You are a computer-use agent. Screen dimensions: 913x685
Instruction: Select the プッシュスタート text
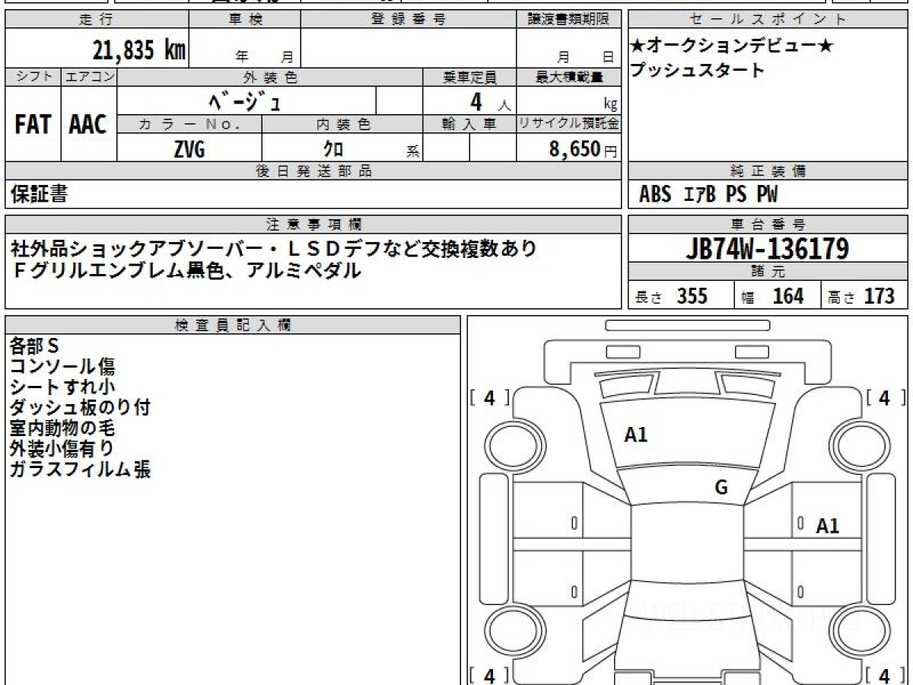tap(697, 71)
